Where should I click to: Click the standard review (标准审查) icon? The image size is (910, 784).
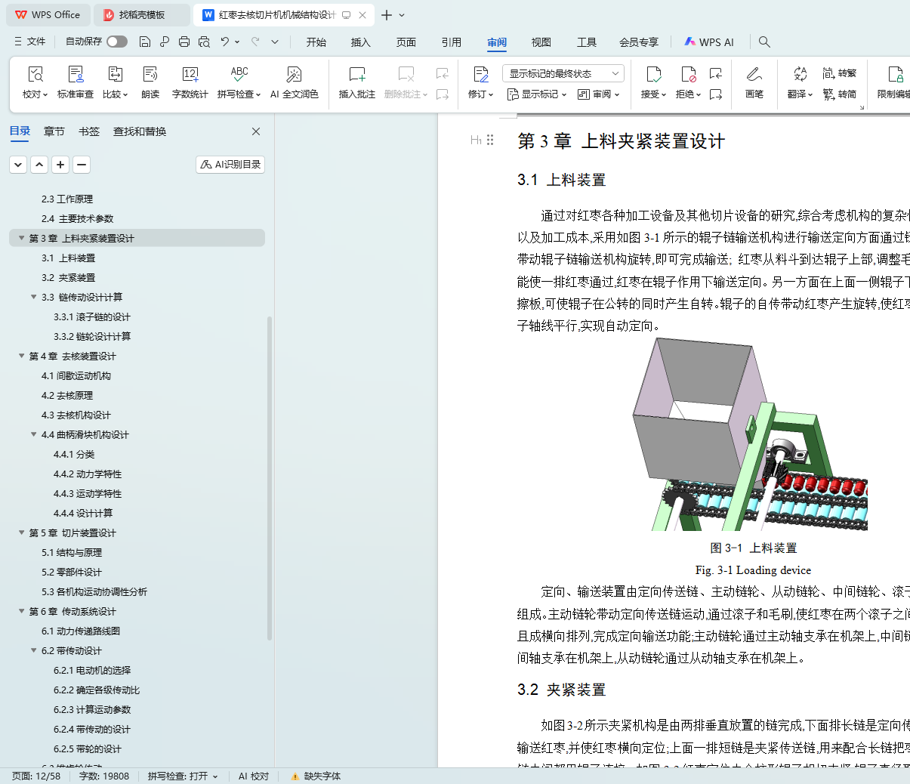tap(76, 75)
